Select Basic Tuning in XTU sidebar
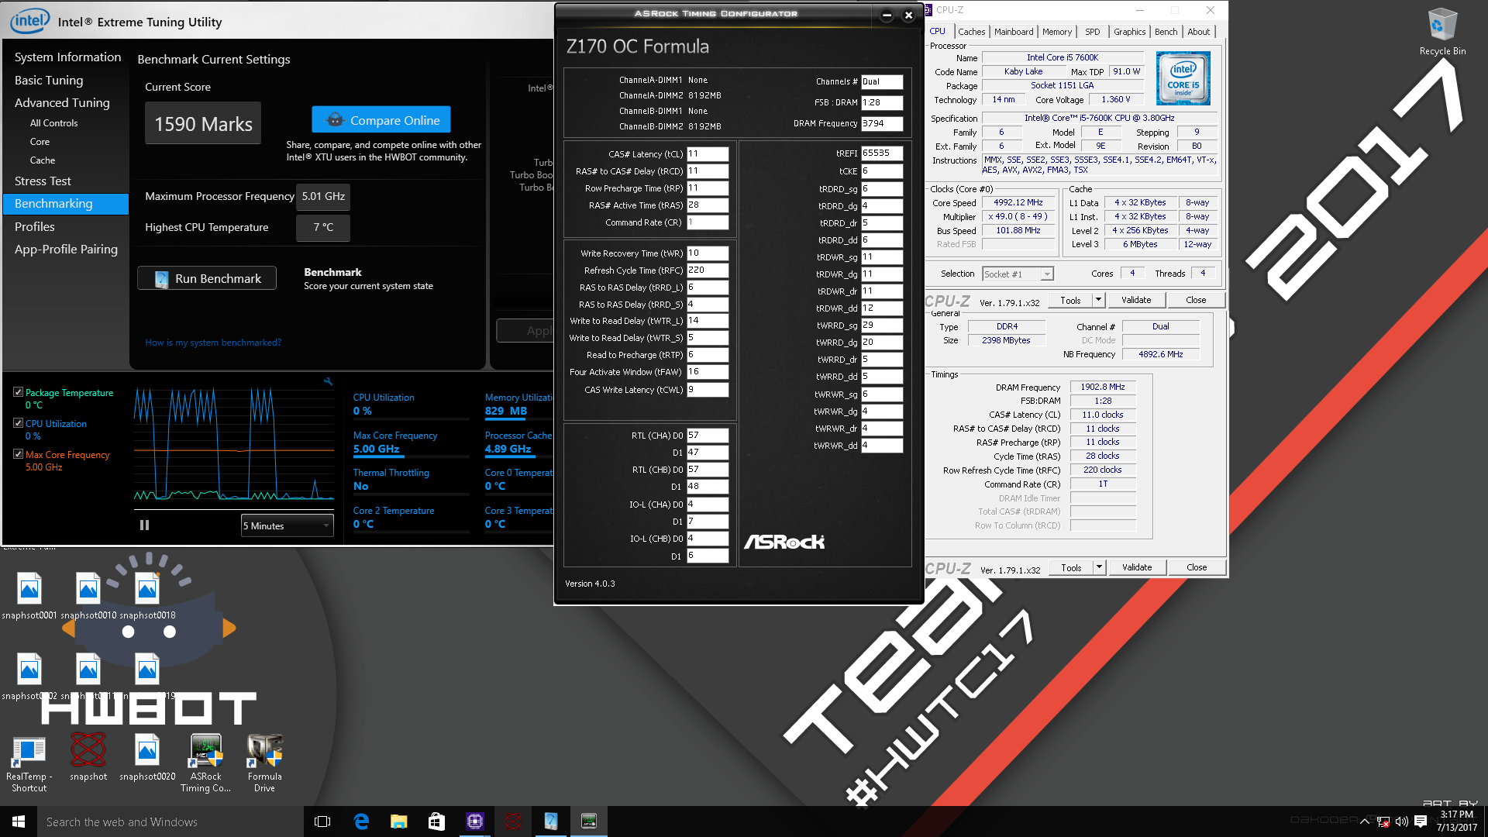1488x837 pixels. (49, 80)
